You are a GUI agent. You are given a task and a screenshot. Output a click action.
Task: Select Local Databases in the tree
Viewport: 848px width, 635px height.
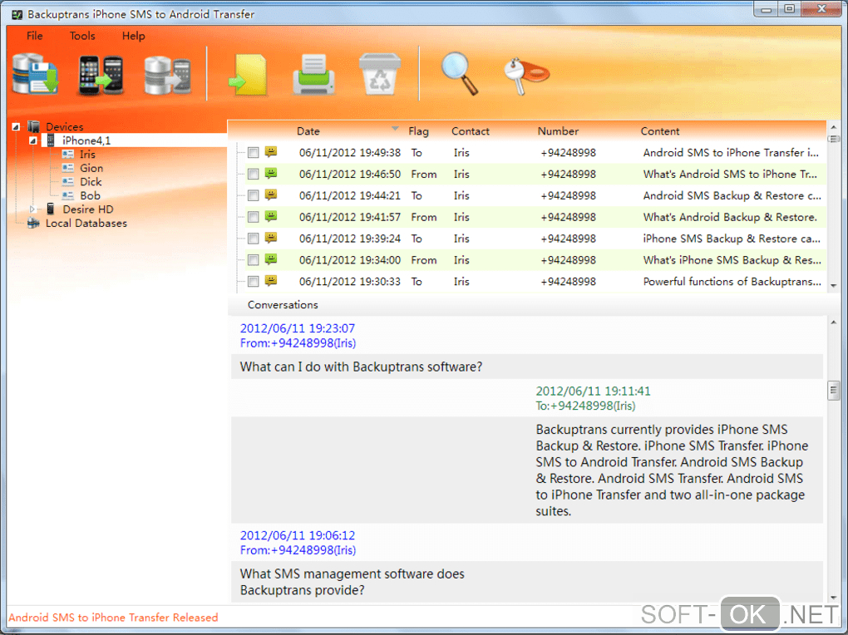[86, 223]
